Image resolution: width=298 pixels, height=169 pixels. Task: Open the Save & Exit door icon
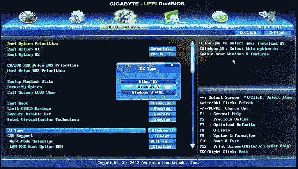(x=268, y=17)
